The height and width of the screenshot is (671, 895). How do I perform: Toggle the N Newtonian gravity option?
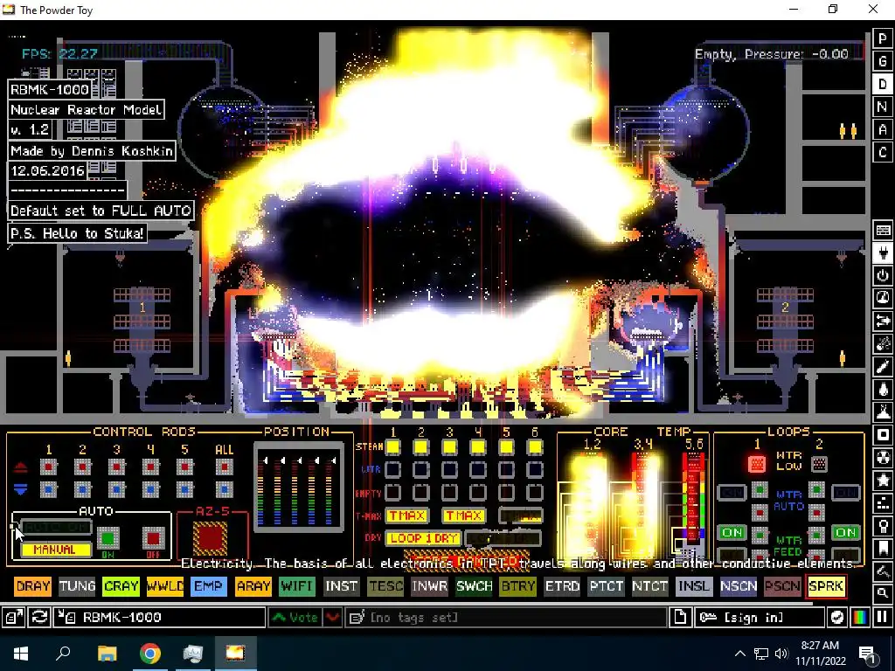coord(883,107)
